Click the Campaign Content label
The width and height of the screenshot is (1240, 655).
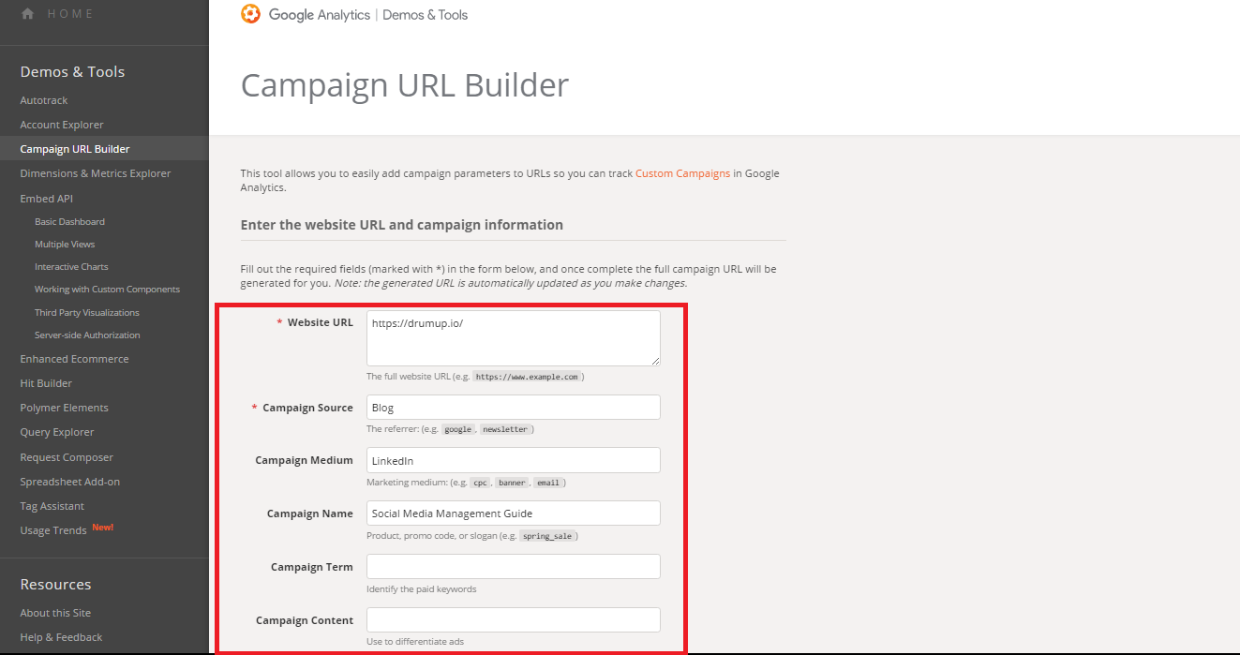point(305,620)
